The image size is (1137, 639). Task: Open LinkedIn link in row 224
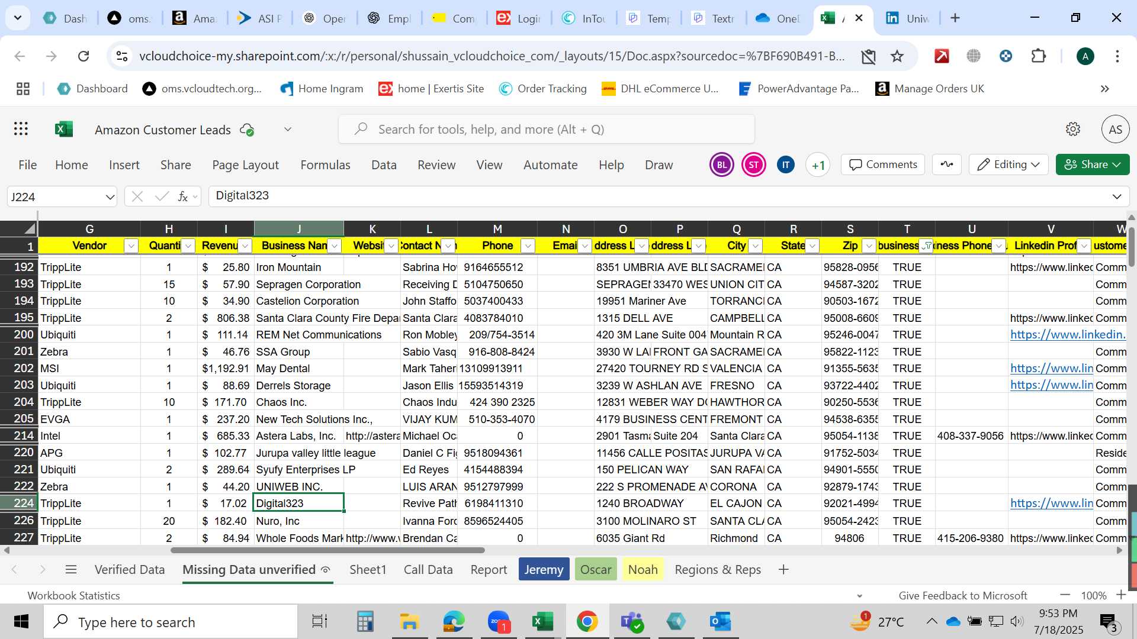point(1051,504)
